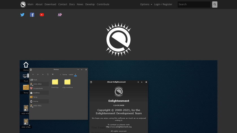The image size is (237, 133).
Task: Click the back arrow in Home file manager
Action: [33, 74]
